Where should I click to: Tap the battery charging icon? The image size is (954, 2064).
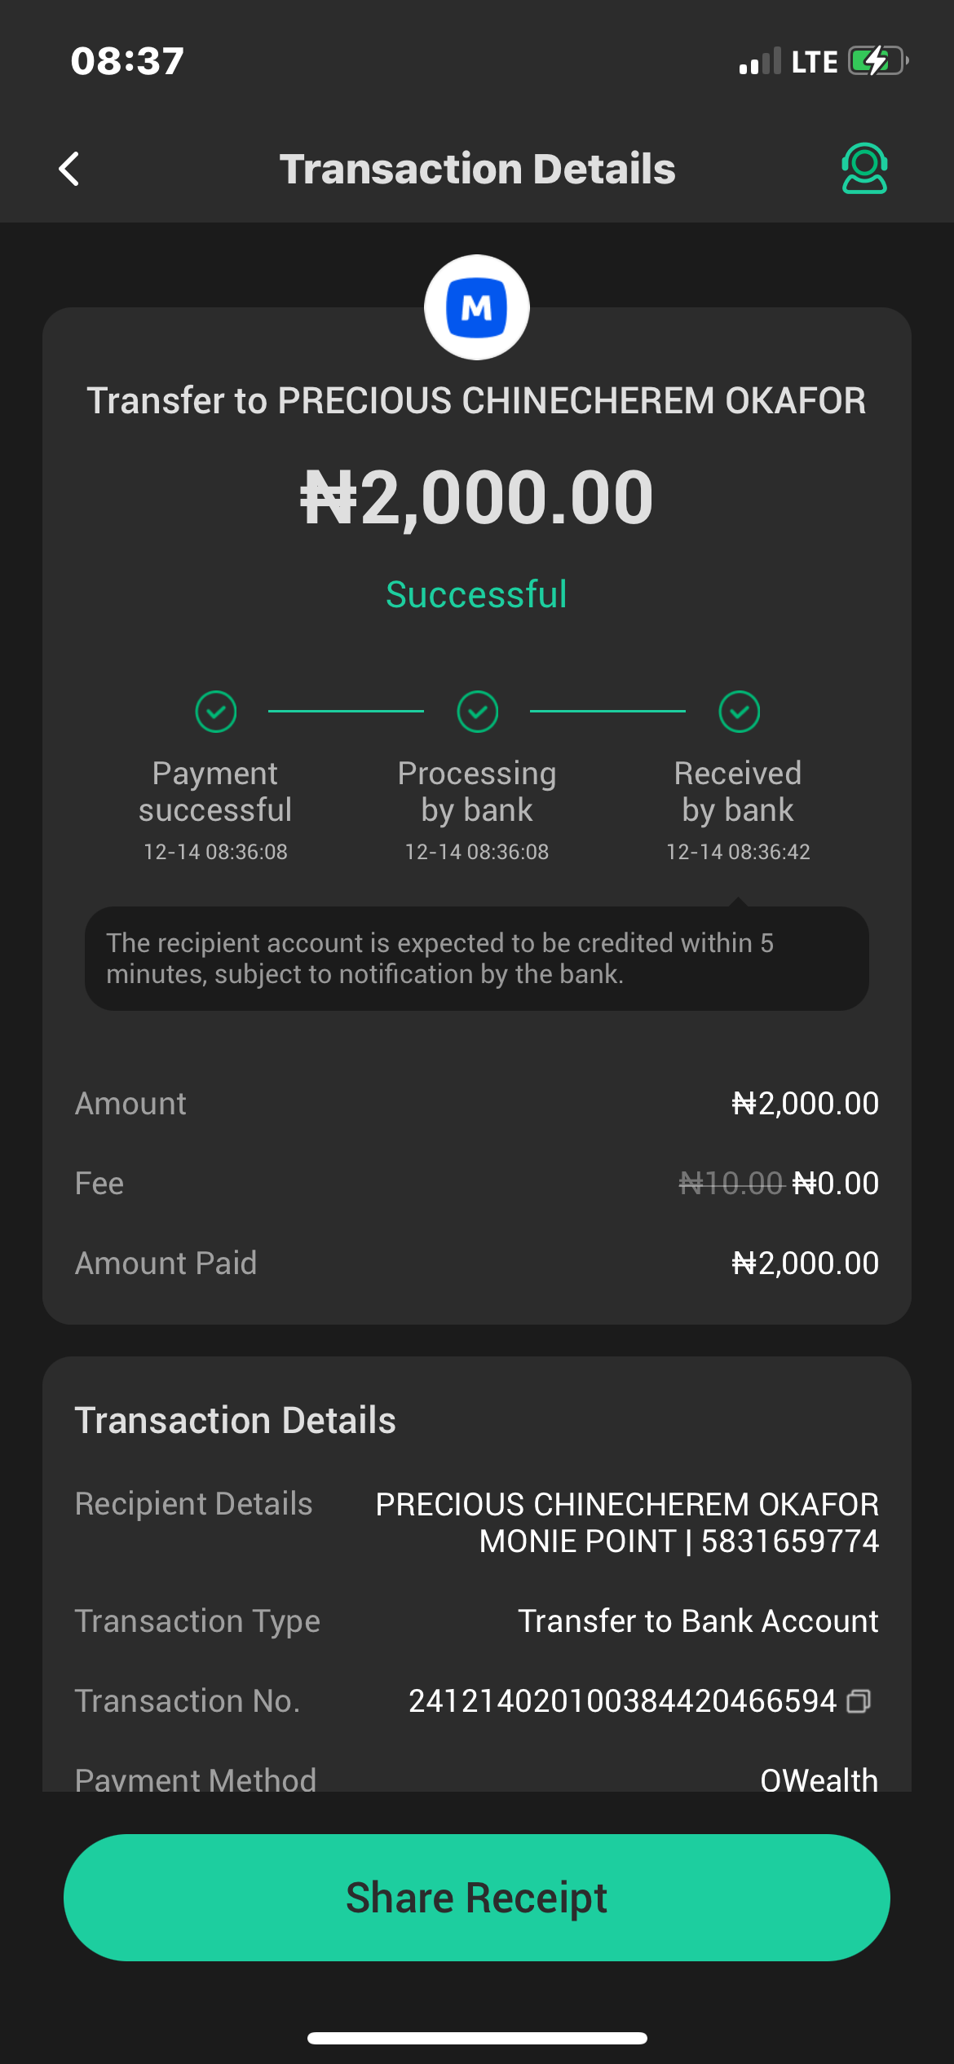pos(877,61)
